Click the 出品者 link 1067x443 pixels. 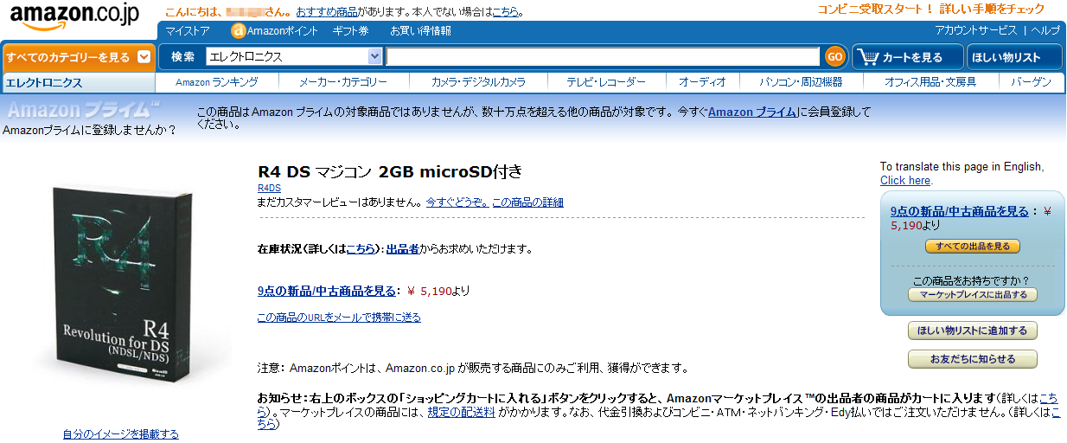(402, 249)
